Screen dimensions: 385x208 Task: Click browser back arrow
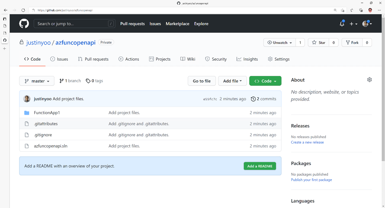[x=5, y=10]
